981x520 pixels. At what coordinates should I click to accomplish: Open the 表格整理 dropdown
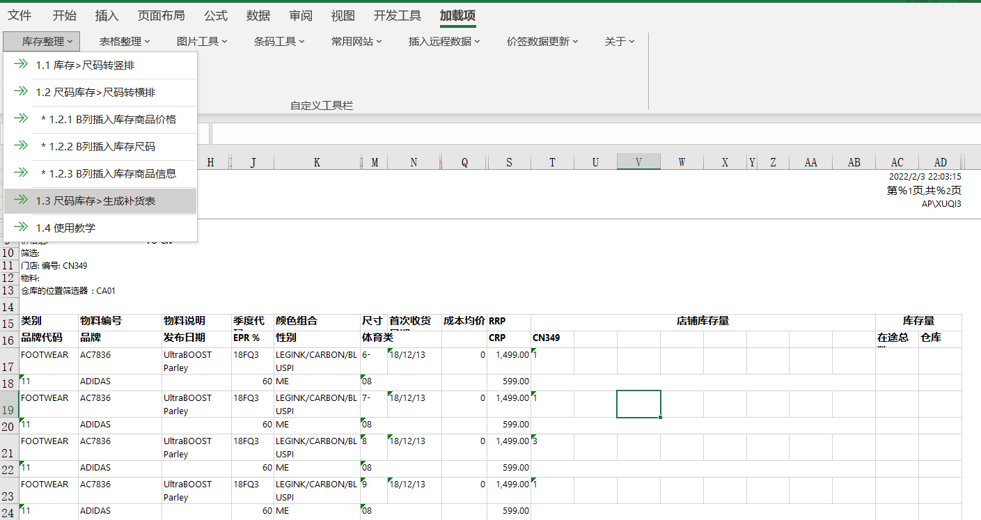click(125, 42)
